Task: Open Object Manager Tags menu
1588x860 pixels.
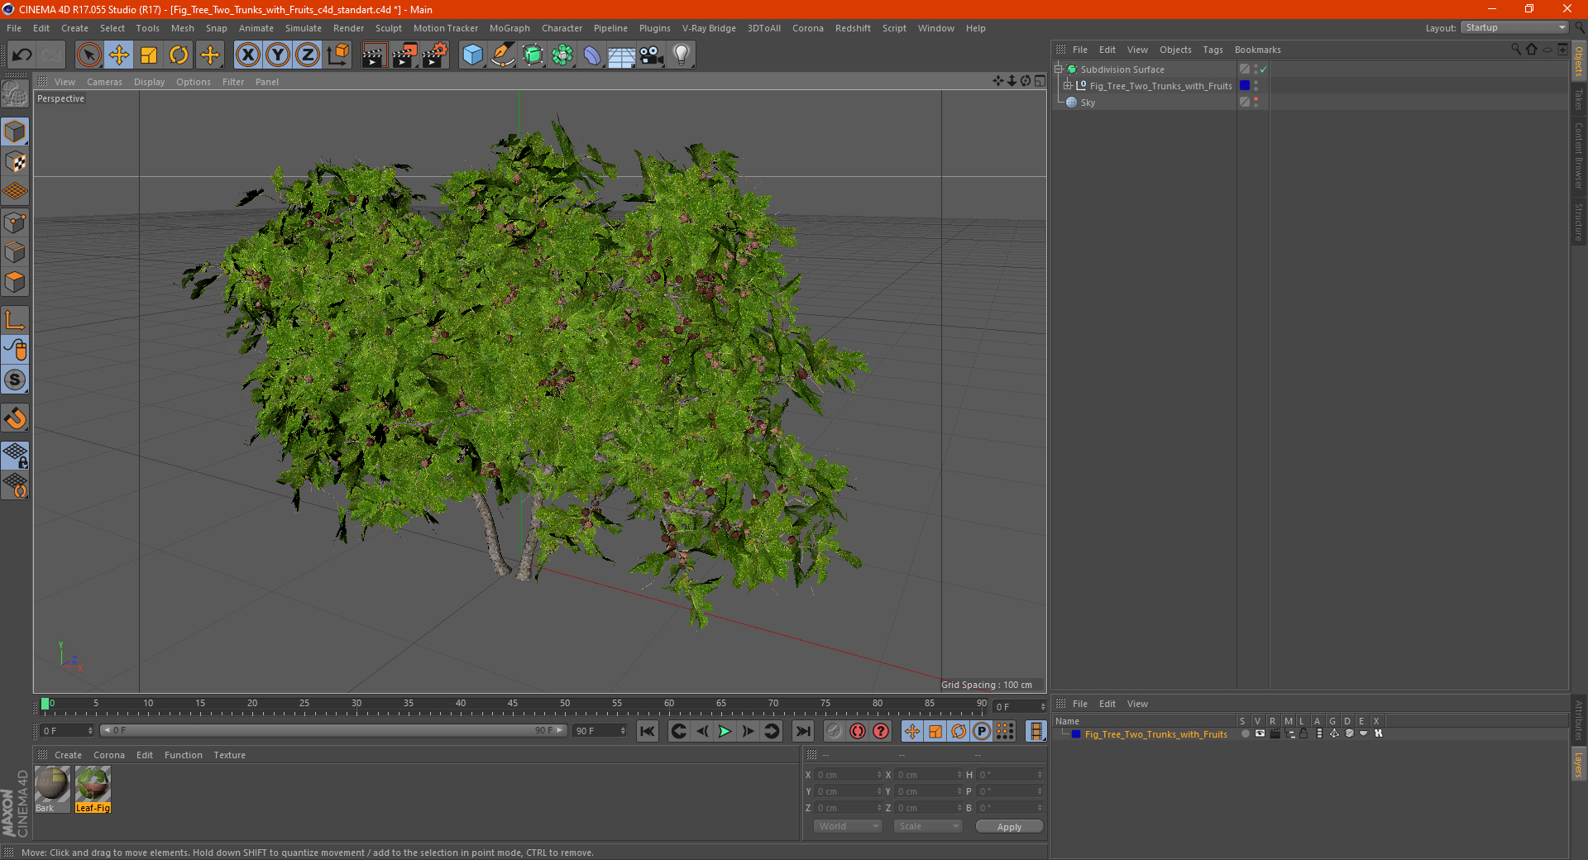Action: (x=1213, y=50)
